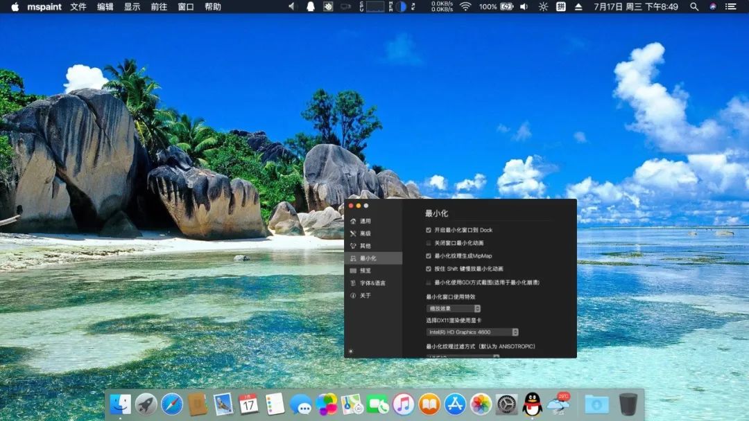Select 预览 in settings sidebar
Screen dimensions: 749x421
tap(373, 271)
